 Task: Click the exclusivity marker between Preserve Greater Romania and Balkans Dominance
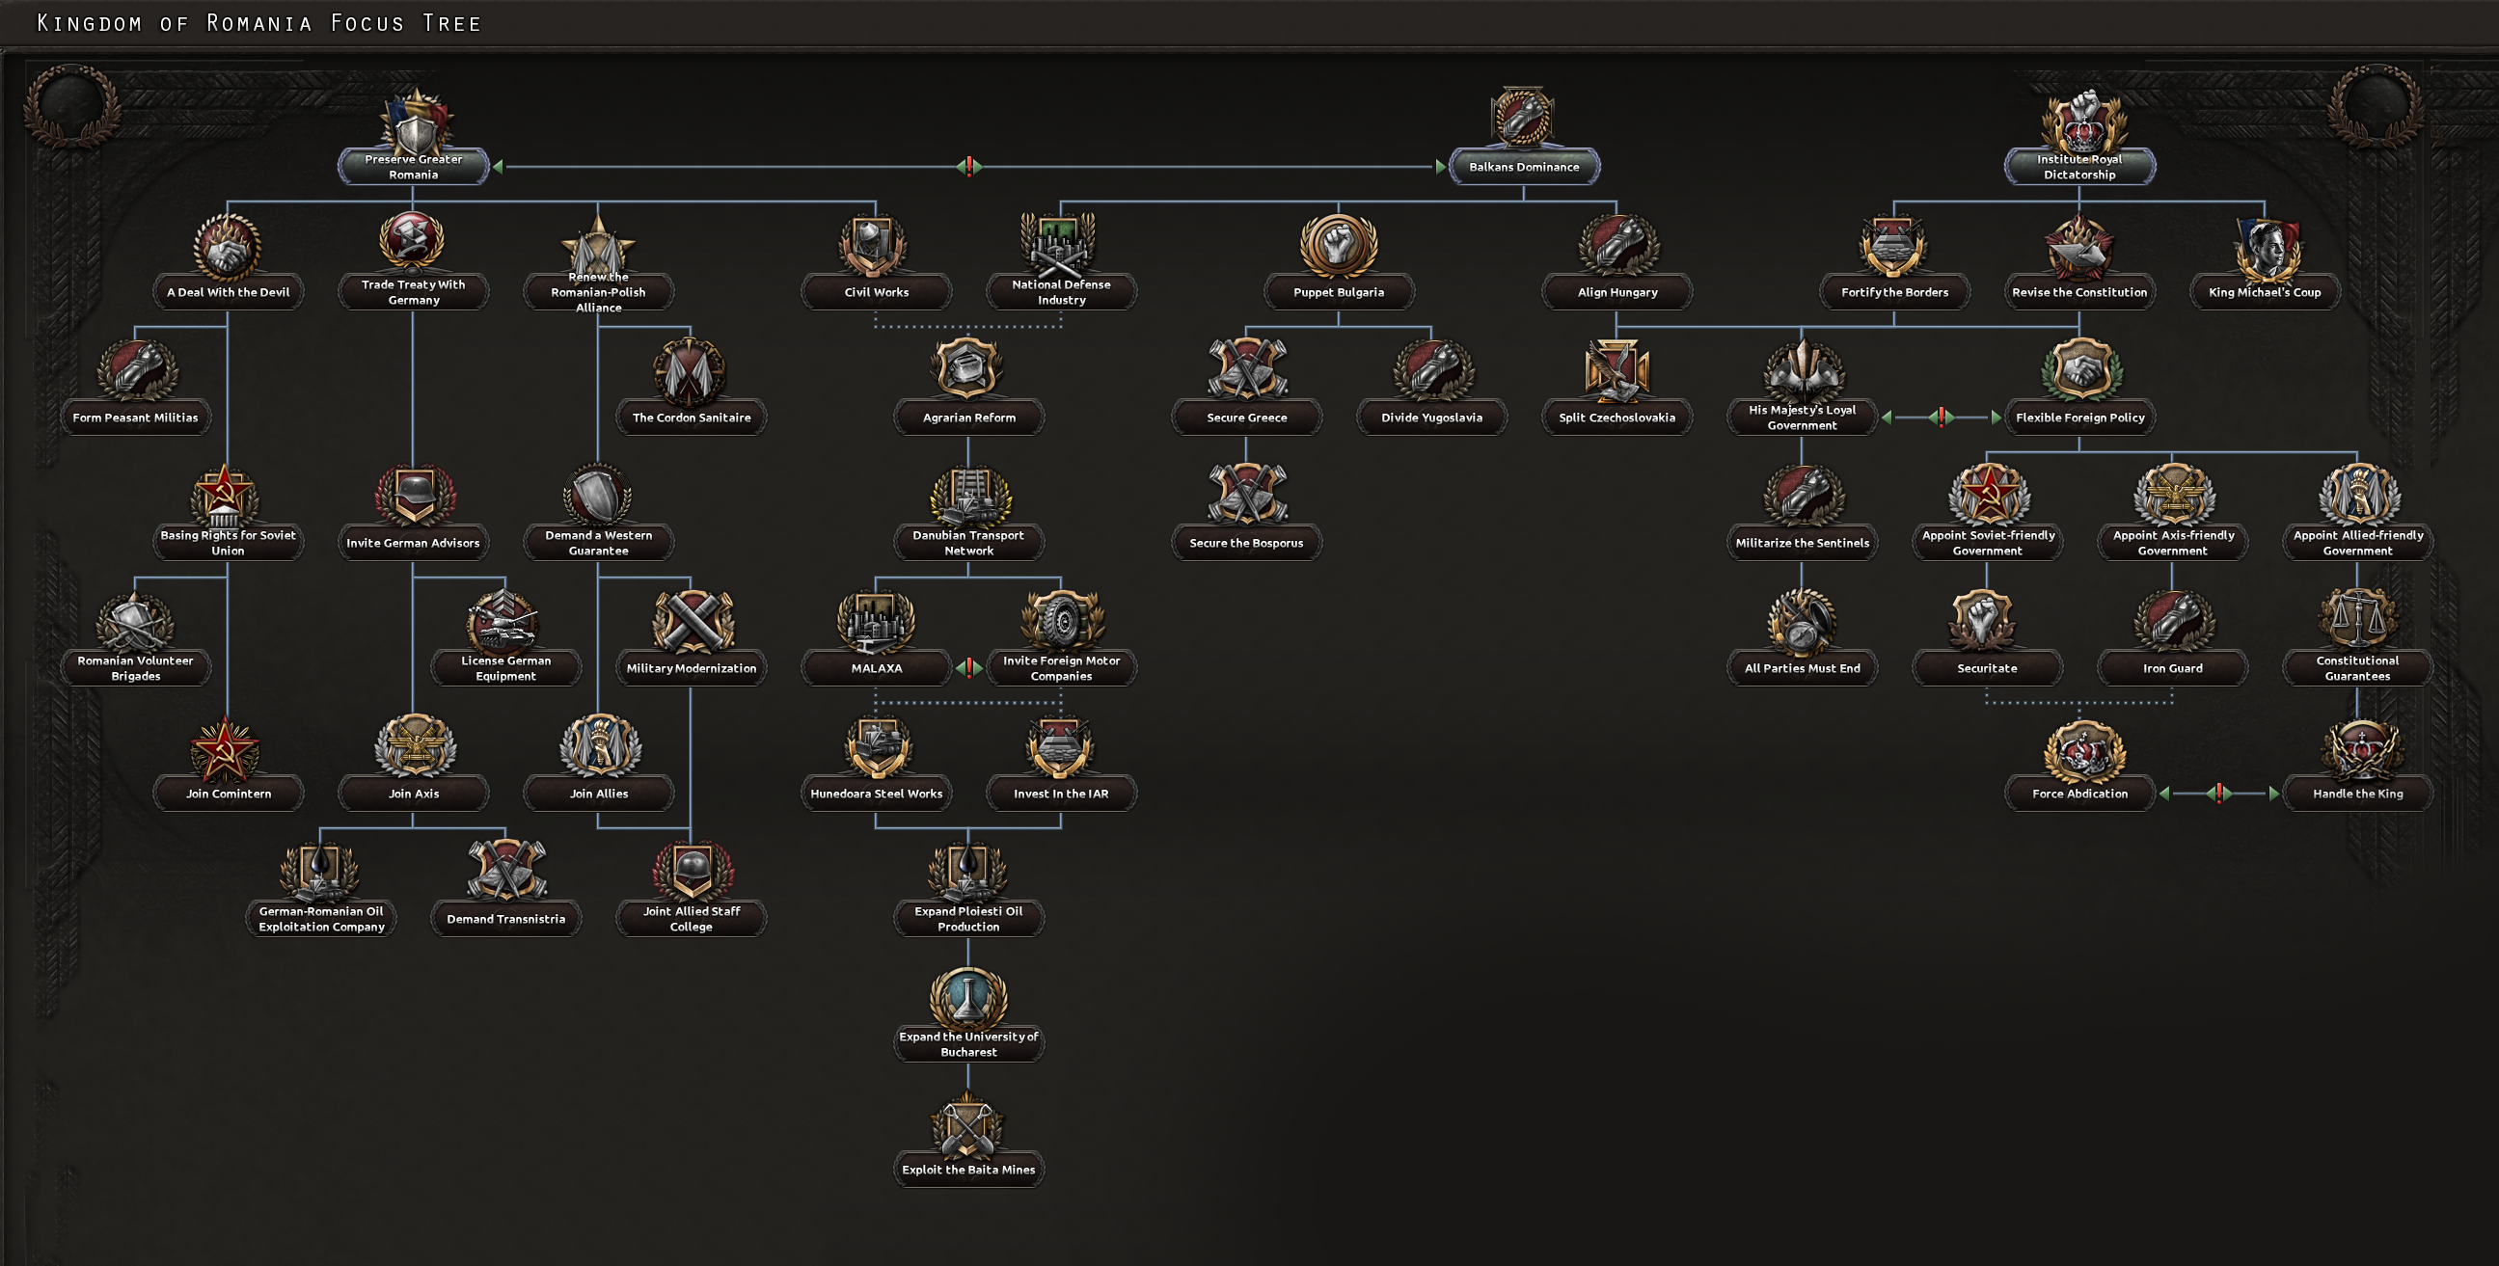(x=969, y=167)
